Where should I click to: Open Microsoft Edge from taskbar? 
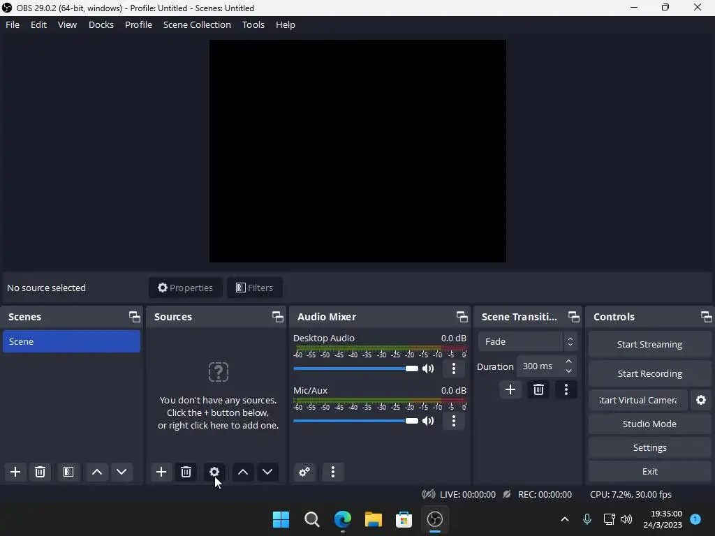pos(342,519)
